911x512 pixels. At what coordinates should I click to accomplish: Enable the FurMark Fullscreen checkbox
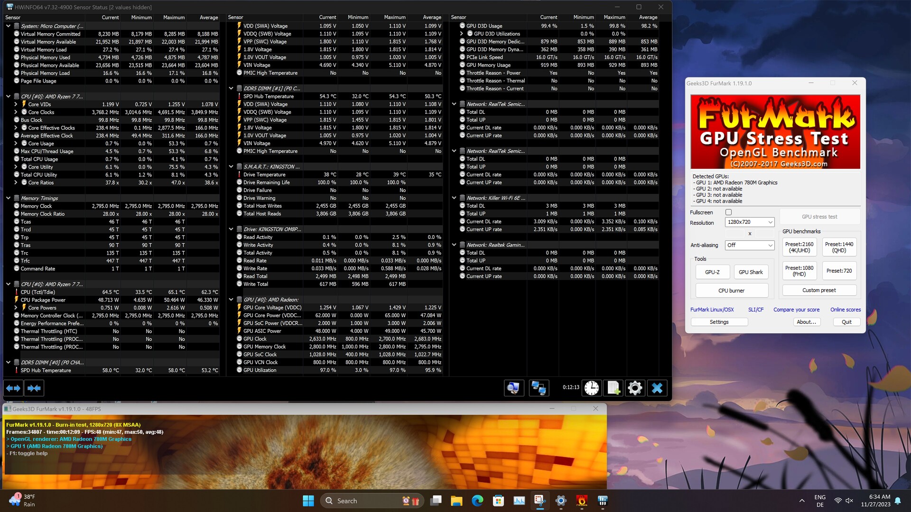[x=729, y=212]
